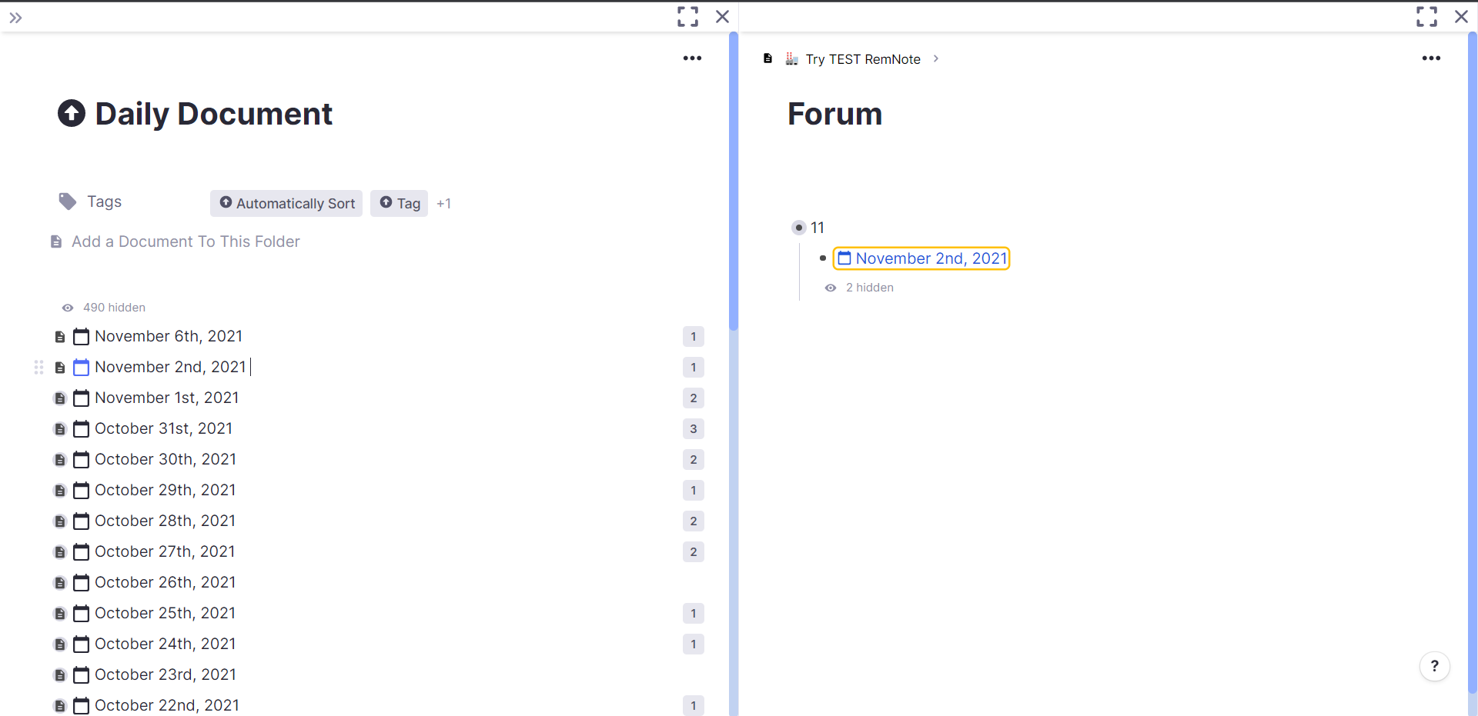Click +1 to reveal additional tags

tap(444, 203)
